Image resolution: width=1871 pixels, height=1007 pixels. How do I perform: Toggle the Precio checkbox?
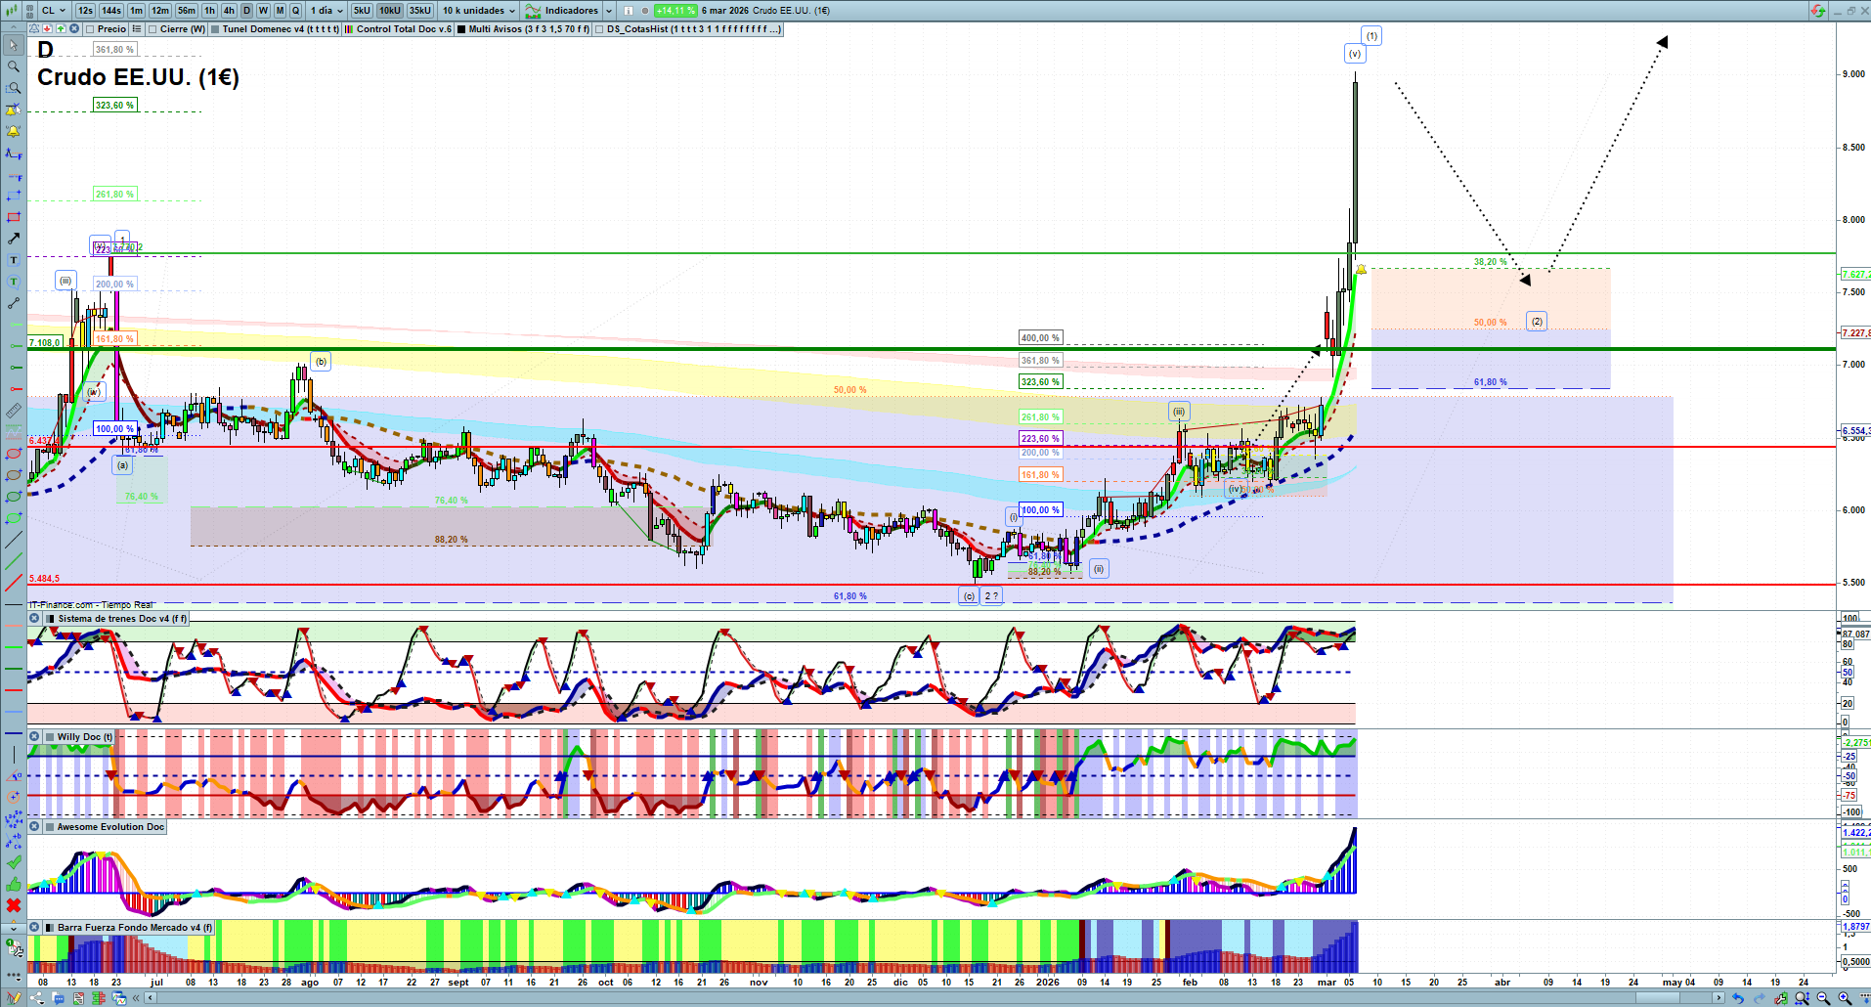[x=89, y=29]
